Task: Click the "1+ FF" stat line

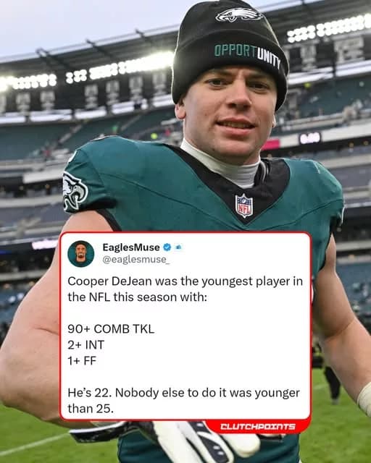Action: 82,361
